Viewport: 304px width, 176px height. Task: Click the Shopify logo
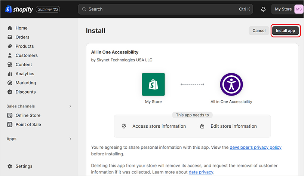pyautogui.click(x=19, y=9)
